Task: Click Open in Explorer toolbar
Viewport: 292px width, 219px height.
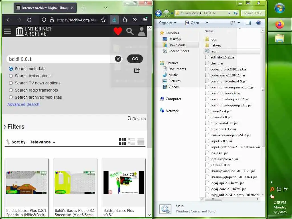Action: [192, 23]
